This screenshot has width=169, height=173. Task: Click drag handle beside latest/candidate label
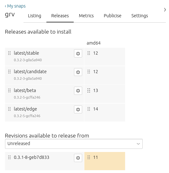9,72
